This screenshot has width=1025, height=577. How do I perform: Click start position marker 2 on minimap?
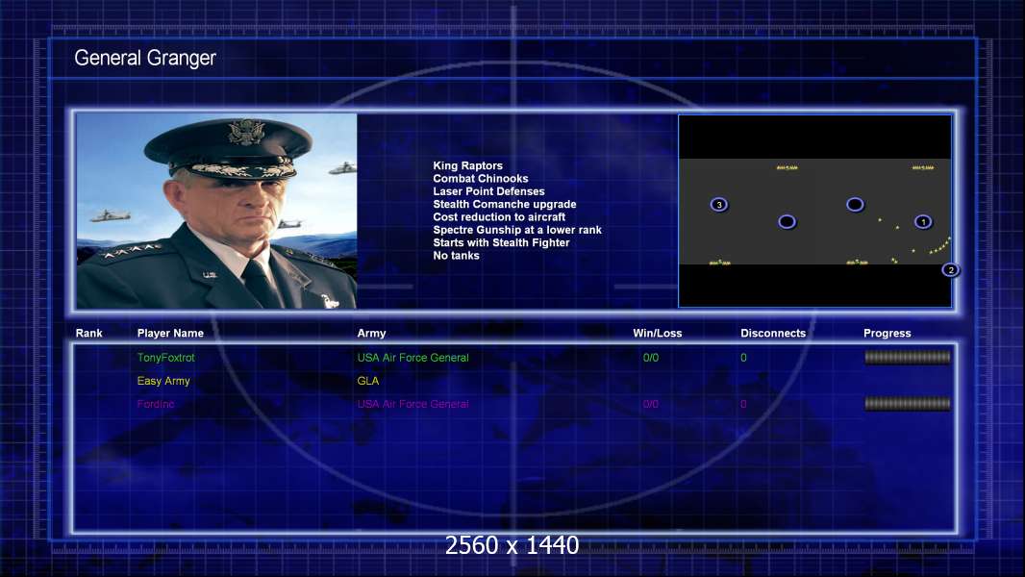(x=950, y=269)
